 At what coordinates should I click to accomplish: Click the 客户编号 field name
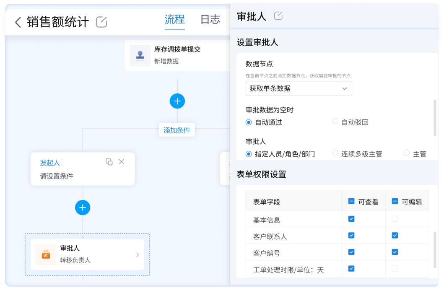pyautogui.click(x=267, y=253)
